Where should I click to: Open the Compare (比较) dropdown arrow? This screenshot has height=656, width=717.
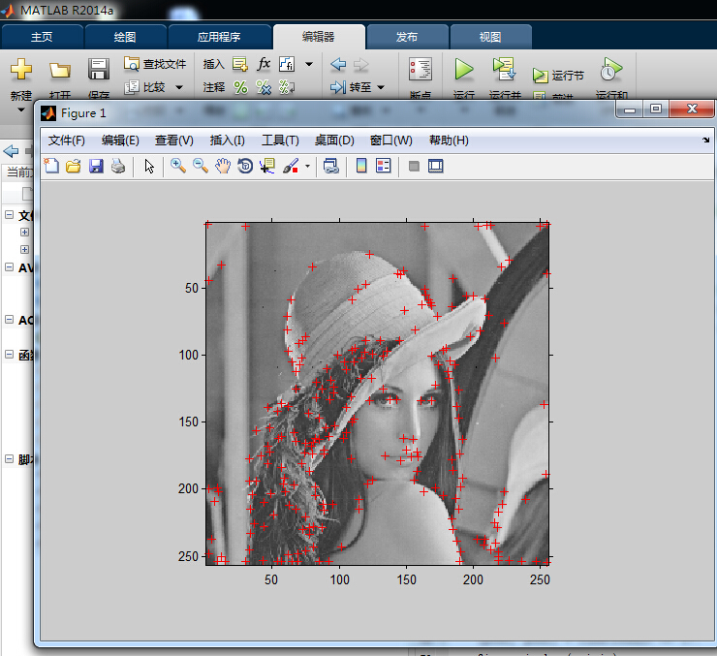[x=179, y=87]
